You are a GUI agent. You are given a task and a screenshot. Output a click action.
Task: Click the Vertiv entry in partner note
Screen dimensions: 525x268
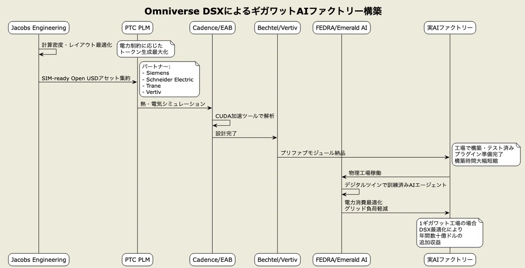coord(151,92)
